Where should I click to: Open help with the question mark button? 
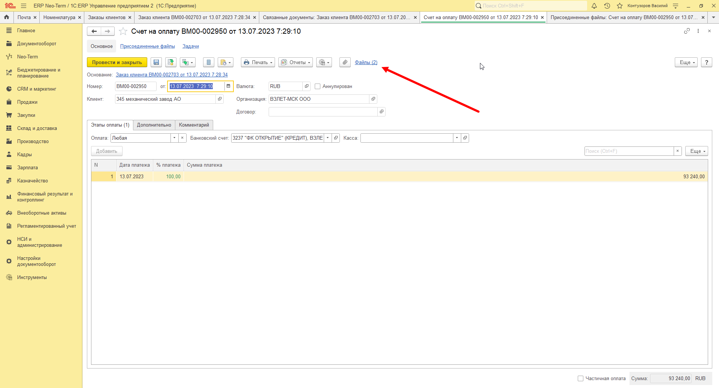(707, 62)
